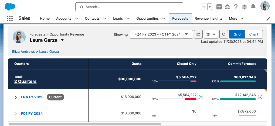Viewport: 275px width, 126px height.
Task: Open the App Launcher grid icon
Action: click(x=10, y=18)
